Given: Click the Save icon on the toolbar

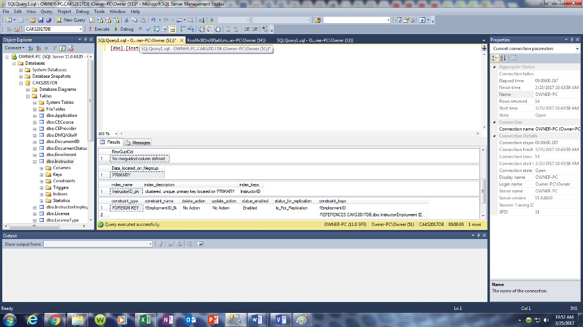Looking at the screenshot, I should (41, 19).
